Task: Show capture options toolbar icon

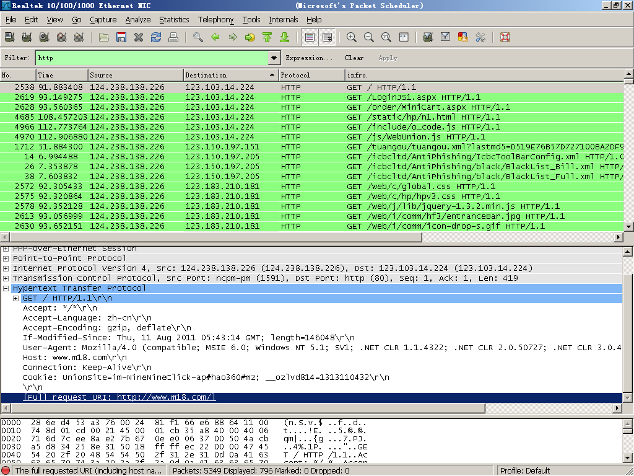Action: pyautogui.click(x=27, y=37)
